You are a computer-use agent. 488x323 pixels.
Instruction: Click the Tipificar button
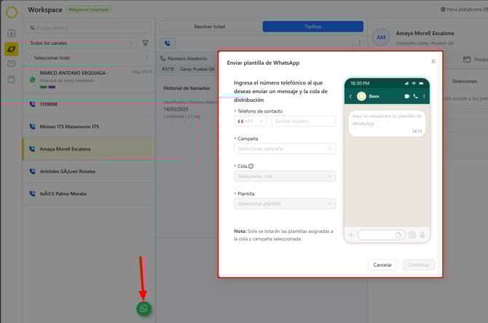point(312,26)
